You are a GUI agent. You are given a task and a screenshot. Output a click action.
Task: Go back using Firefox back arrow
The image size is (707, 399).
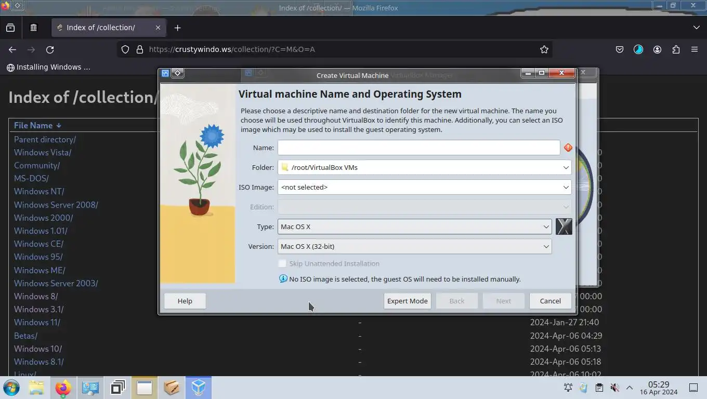click(x=12, y=49)
